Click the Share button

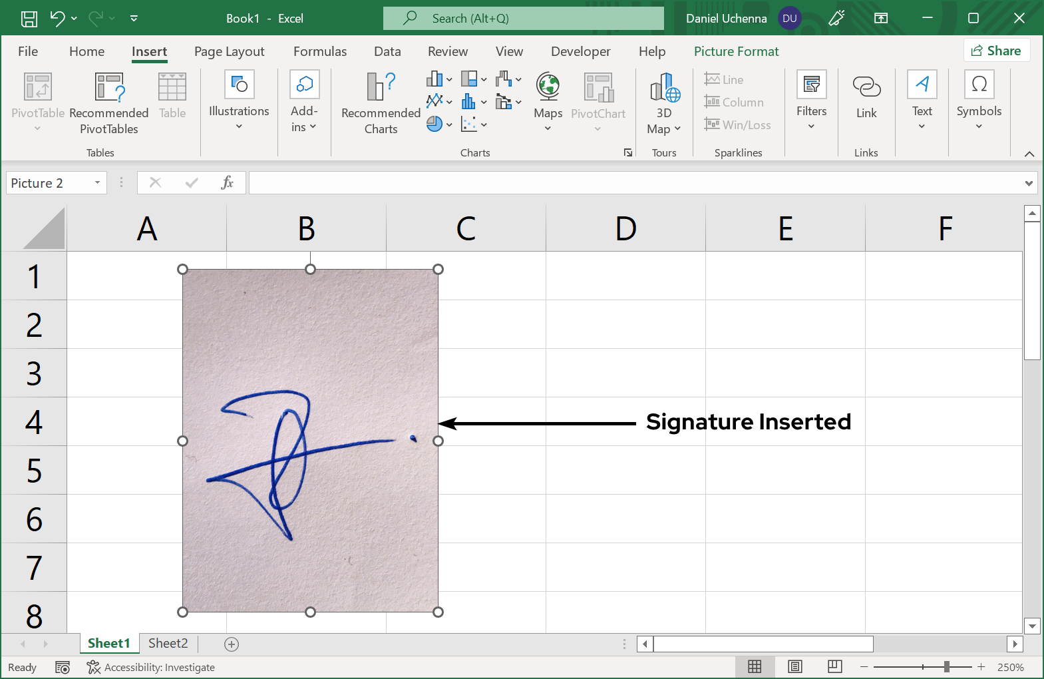coord(996,51)
